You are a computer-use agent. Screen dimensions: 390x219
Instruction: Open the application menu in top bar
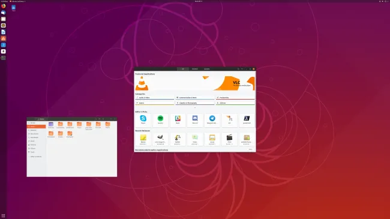tap(17, 1)
